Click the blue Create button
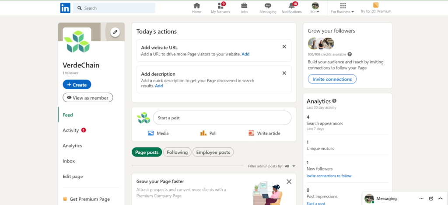Screen dimensions: 448x205 pos(77,85)
